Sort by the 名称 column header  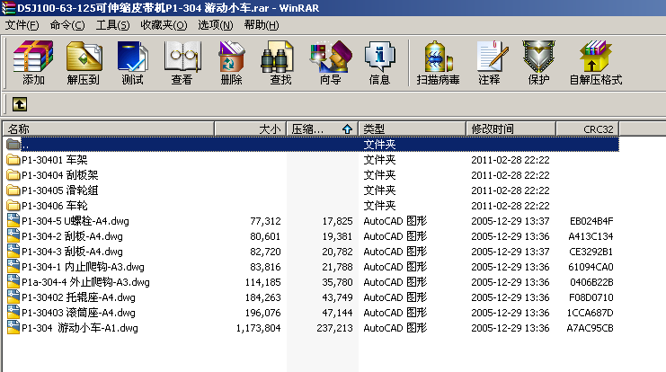pyautogui.click(x=109, y=128)
